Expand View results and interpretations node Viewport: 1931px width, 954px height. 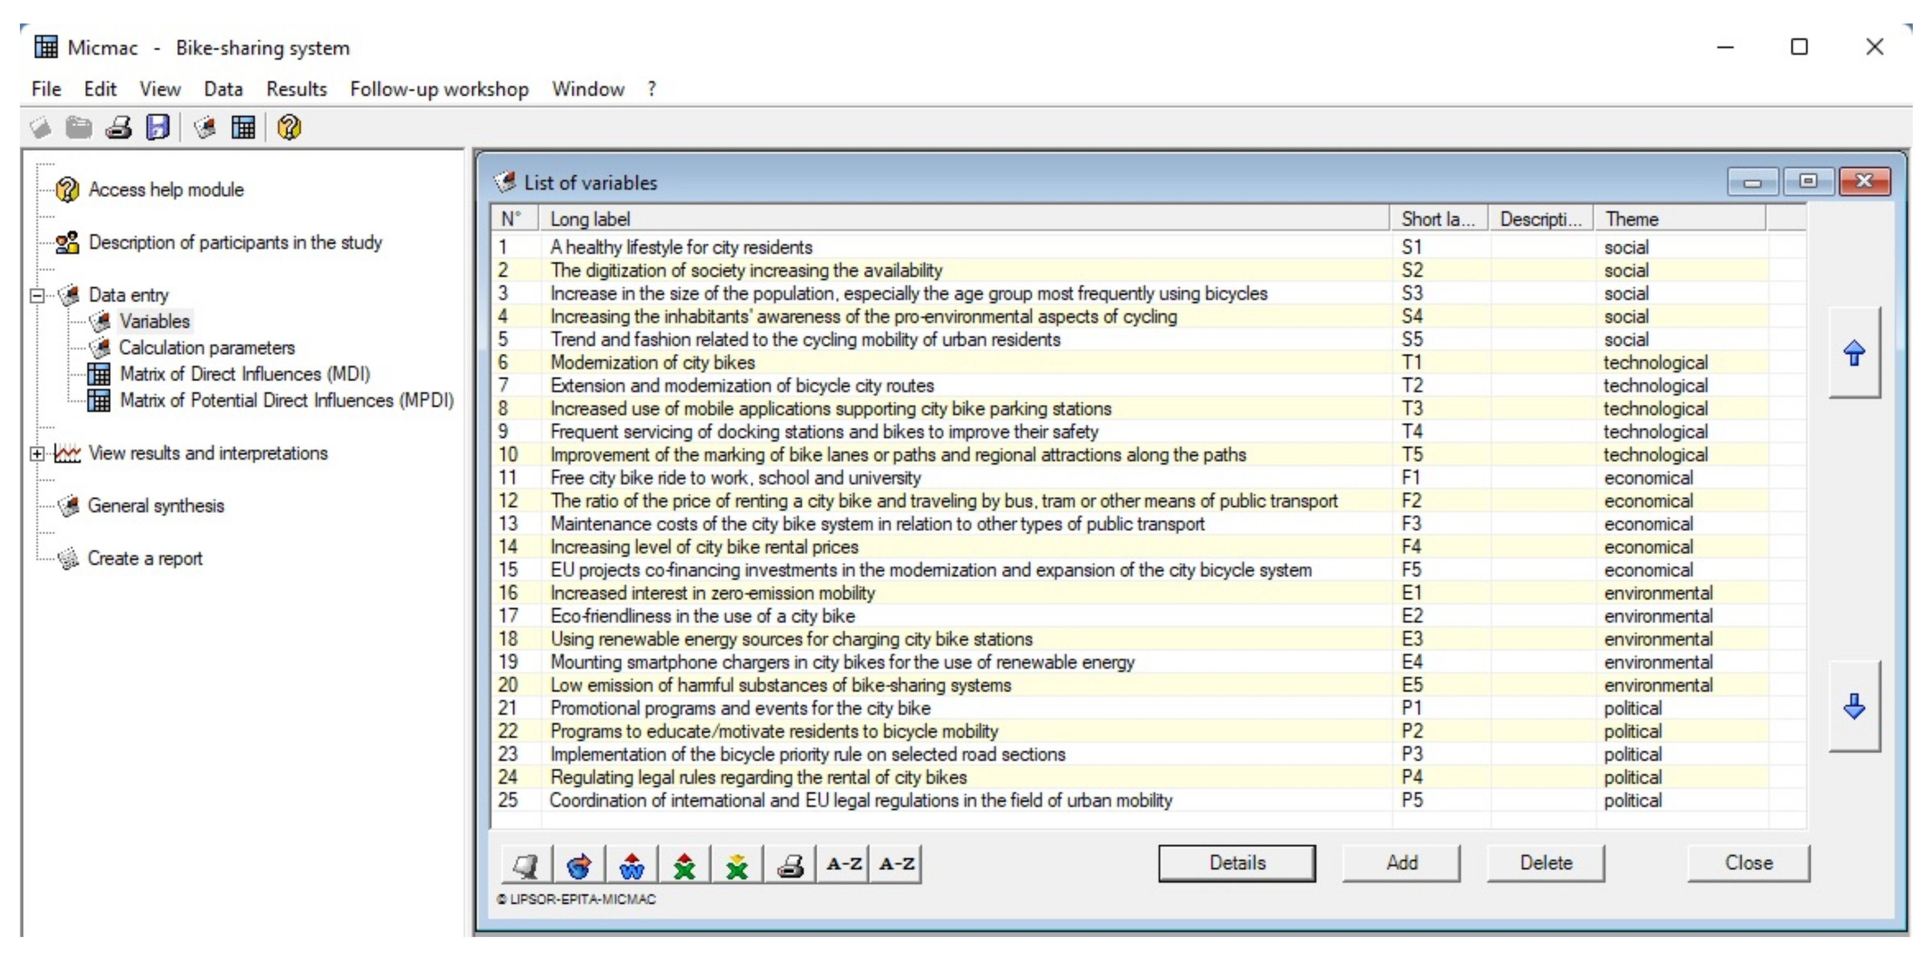[37, 454]
